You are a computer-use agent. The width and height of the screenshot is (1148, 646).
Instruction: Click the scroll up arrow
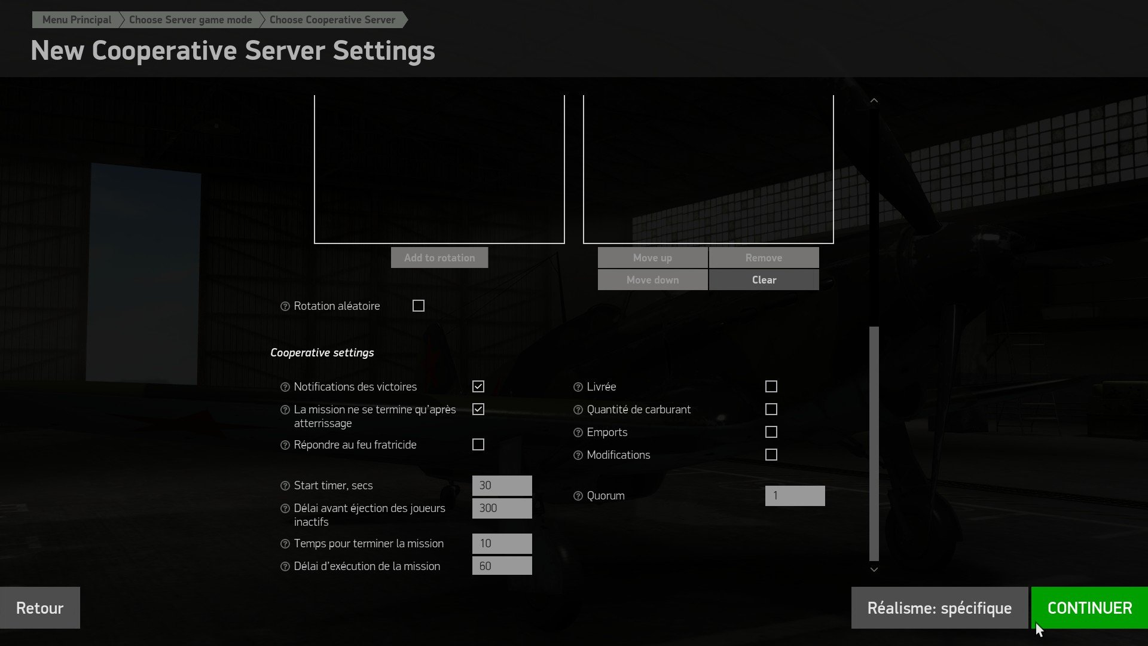click(874, 100)
